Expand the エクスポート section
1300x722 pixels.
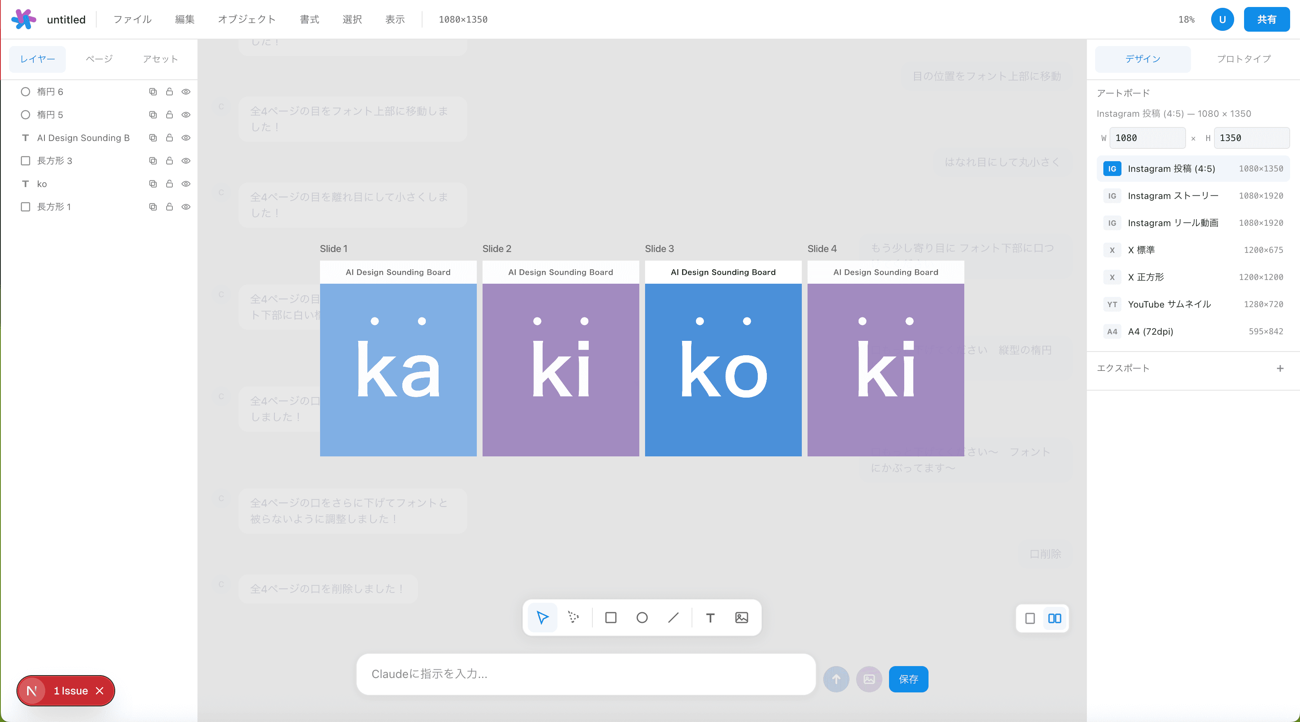(1280, 368)
